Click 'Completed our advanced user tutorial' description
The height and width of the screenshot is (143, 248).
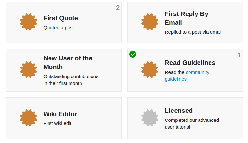pyautogui.click(x=192, y=123)
